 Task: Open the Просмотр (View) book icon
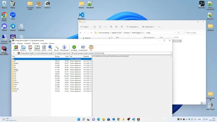click(37, 47)
